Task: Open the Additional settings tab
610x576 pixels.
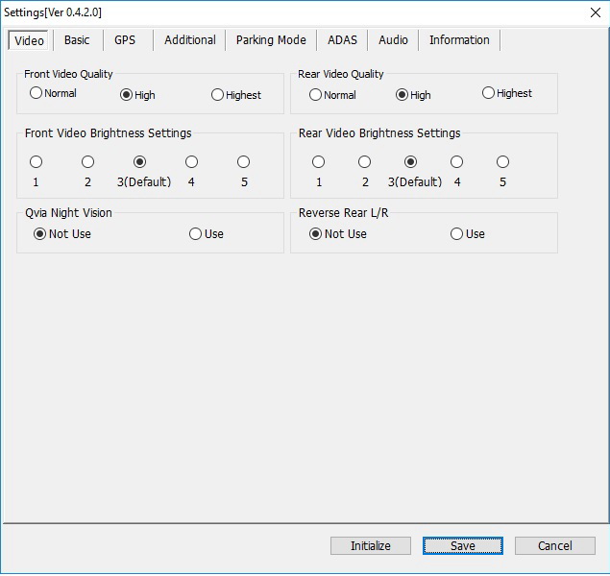Action: [189, 40]
